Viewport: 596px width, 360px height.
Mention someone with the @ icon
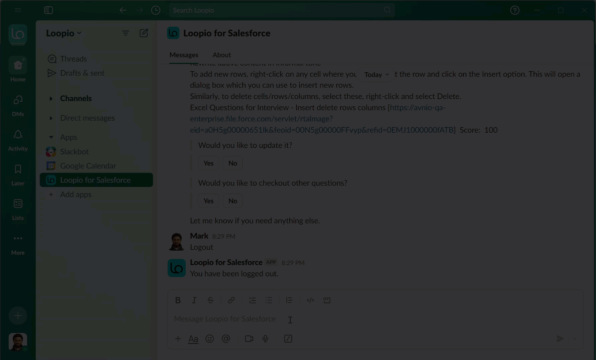(x=226, y=339)
